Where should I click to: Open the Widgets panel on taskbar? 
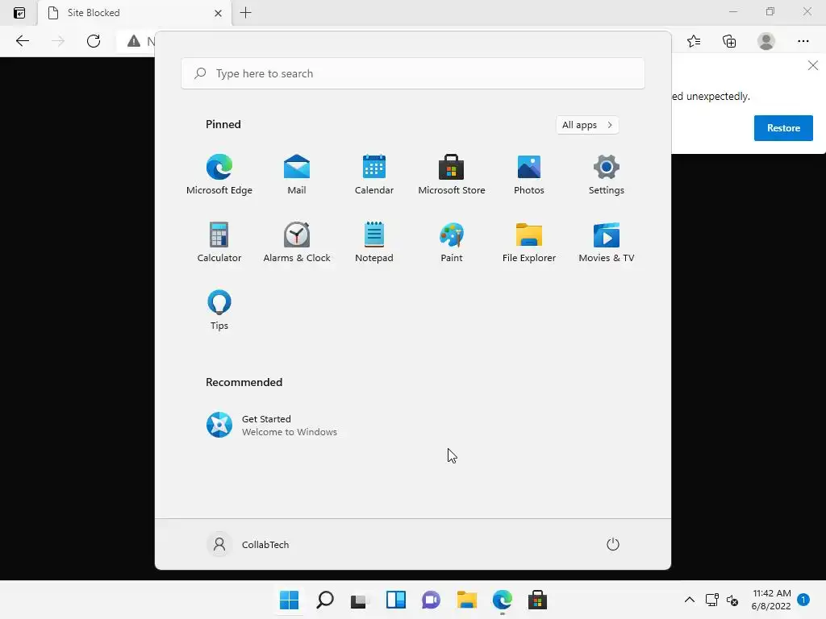point(395,600)
